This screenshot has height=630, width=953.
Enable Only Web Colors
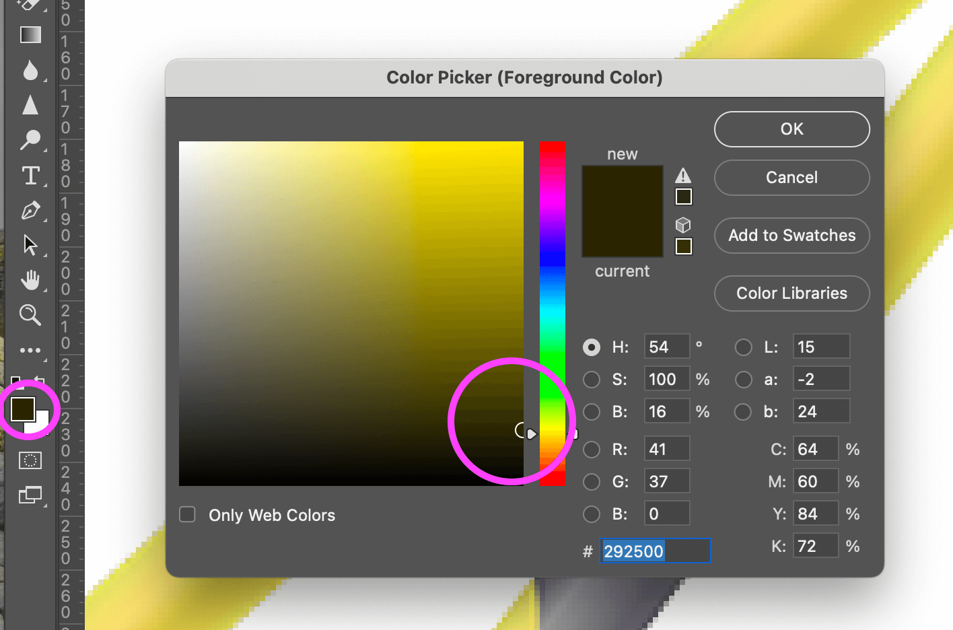coord(187,514)
